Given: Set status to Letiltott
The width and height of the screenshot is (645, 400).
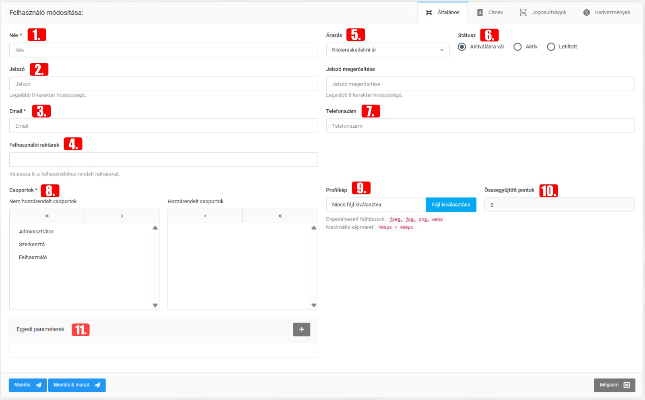Looking at the screenshot, I should click(x=551, y=47).
